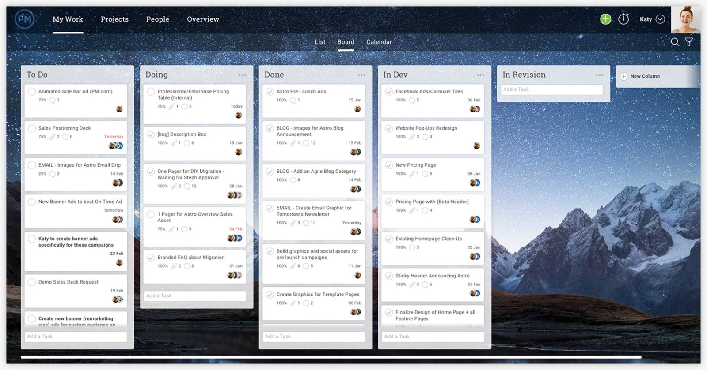Uncheck the [bug] Description Box task
Screen dimensions: 707x370
(151, 135)
